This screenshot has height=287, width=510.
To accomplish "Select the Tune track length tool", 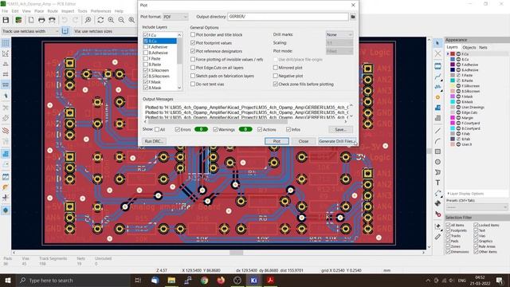I will click(437, 87).
